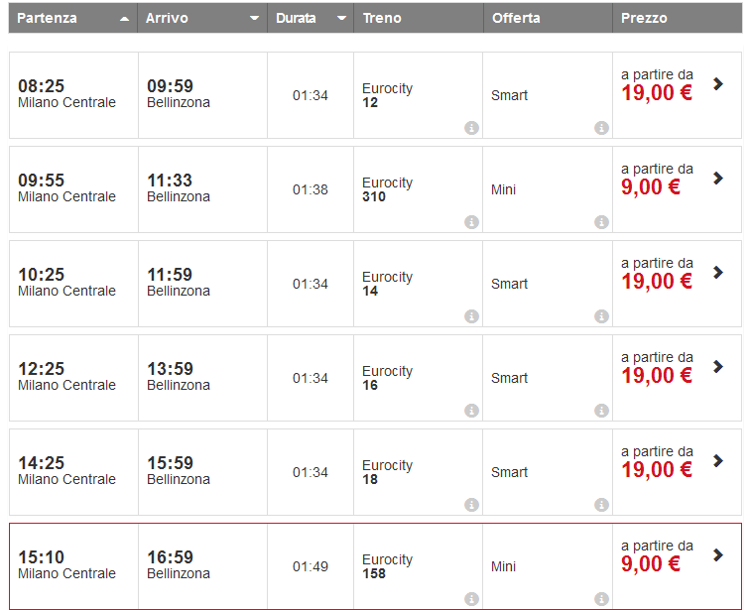The image size is (750, 610).
Task: Show Smart offer info for 14:25 departure
Action: pyautogui.click(x=601, y=505)
